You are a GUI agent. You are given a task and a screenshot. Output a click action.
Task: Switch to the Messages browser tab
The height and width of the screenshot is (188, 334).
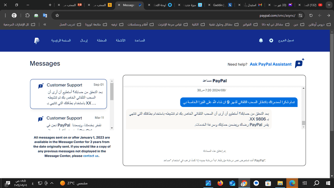click(x=129, y=5)
